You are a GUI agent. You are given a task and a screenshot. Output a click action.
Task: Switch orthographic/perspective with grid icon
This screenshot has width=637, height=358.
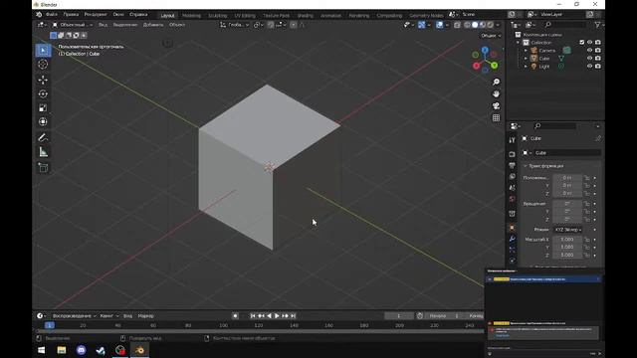pos(496,117)
